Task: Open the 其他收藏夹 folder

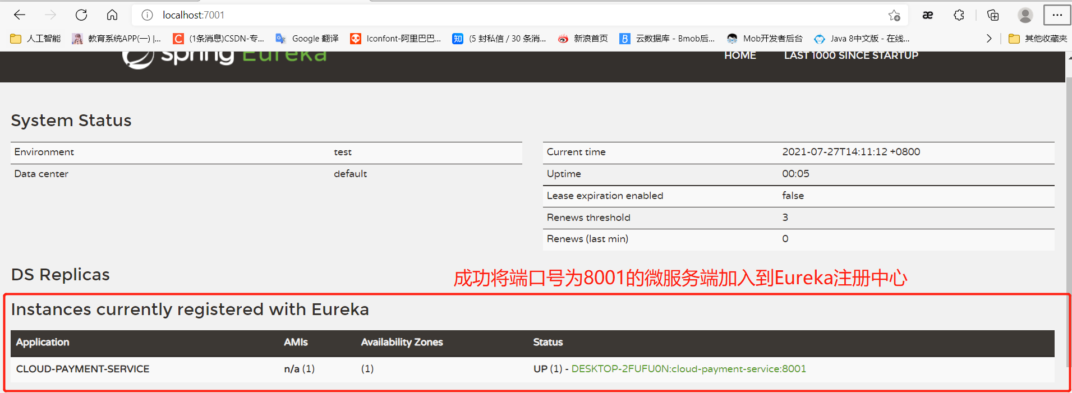Action: click(1038, 39)
